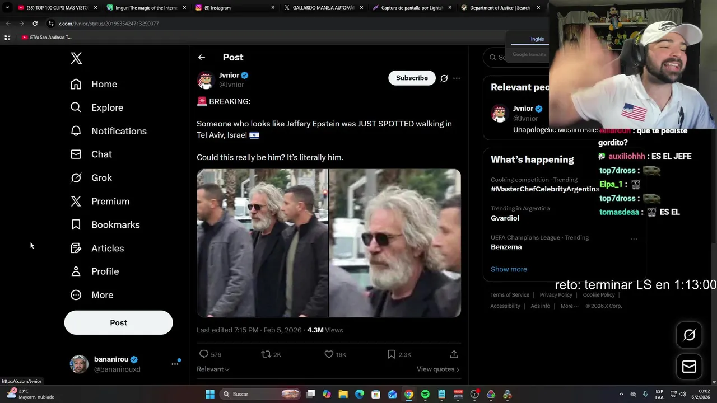Click the @Jvnior handle in the post
The width and height of the screenshot is (717, 403).
pyautogui.click(x=231, y=85)
